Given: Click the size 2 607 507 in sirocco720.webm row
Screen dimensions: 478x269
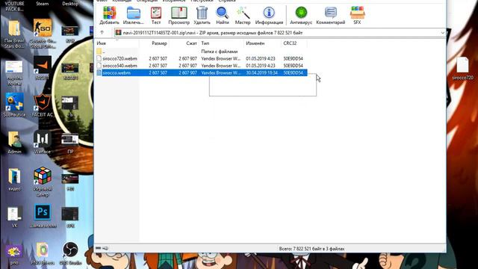Looking at the screenshot, I should point(158,58).
